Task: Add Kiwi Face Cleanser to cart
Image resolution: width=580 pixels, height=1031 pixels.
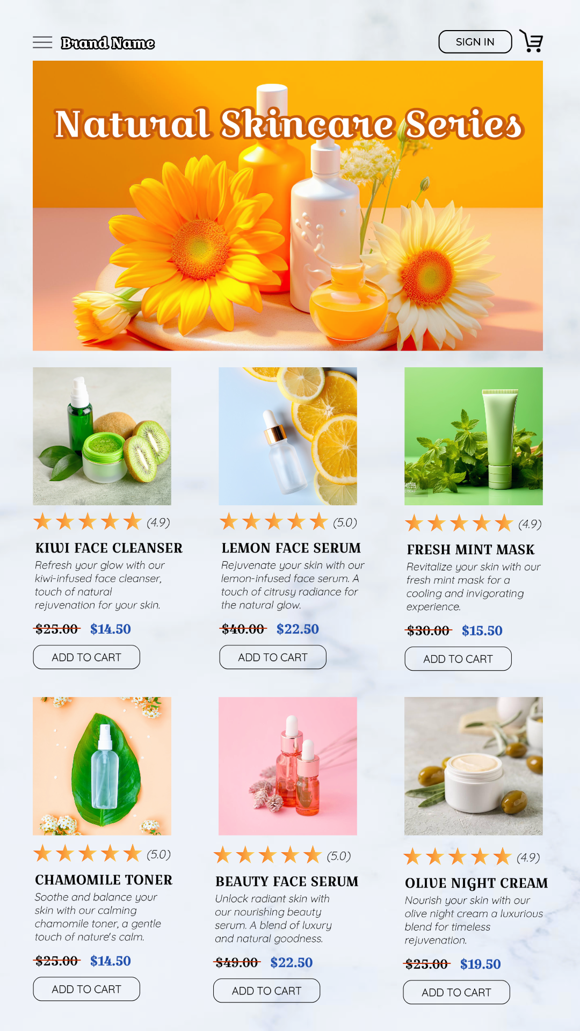Action: (x=86, y=657)
